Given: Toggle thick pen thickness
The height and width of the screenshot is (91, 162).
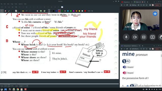Looking at the screenshot, I should [x=51, y=11].
